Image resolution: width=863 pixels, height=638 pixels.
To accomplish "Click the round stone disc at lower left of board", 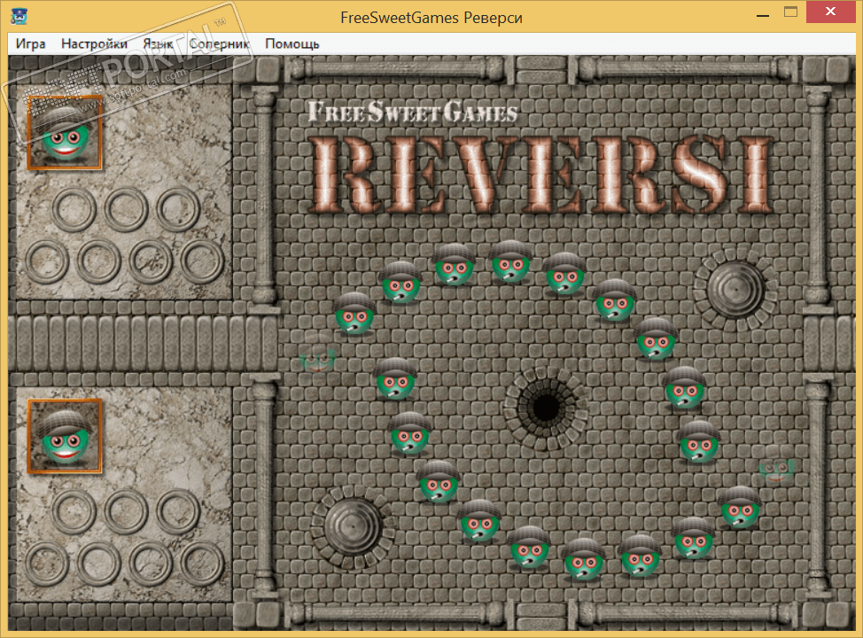I will click(353, 527).
